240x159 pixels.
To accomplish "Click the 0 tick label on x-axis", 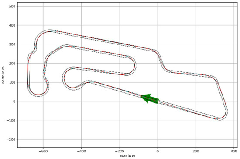I will 158,151.
